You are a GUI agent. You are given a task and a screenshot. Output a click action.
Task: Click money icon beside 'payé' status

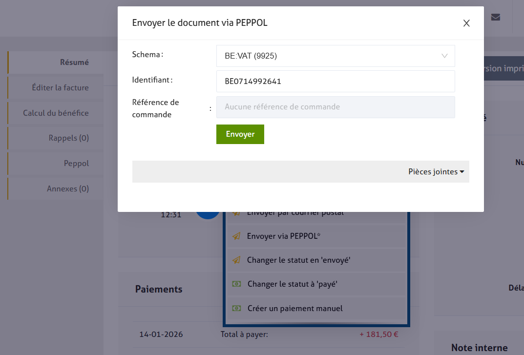236,284
